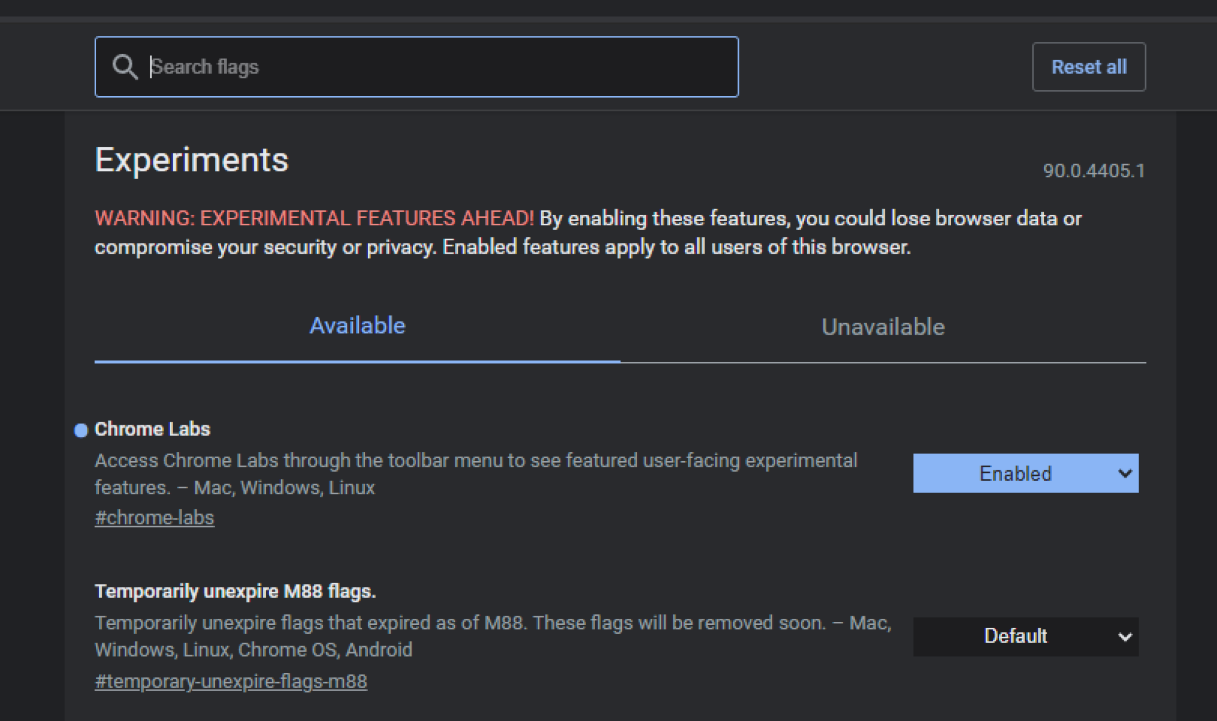Click the red WARNING: EXPERIMENTAL FEATURES AHEAD text
This screenshot has height=721, width=1217.
[x=314, y=218]
